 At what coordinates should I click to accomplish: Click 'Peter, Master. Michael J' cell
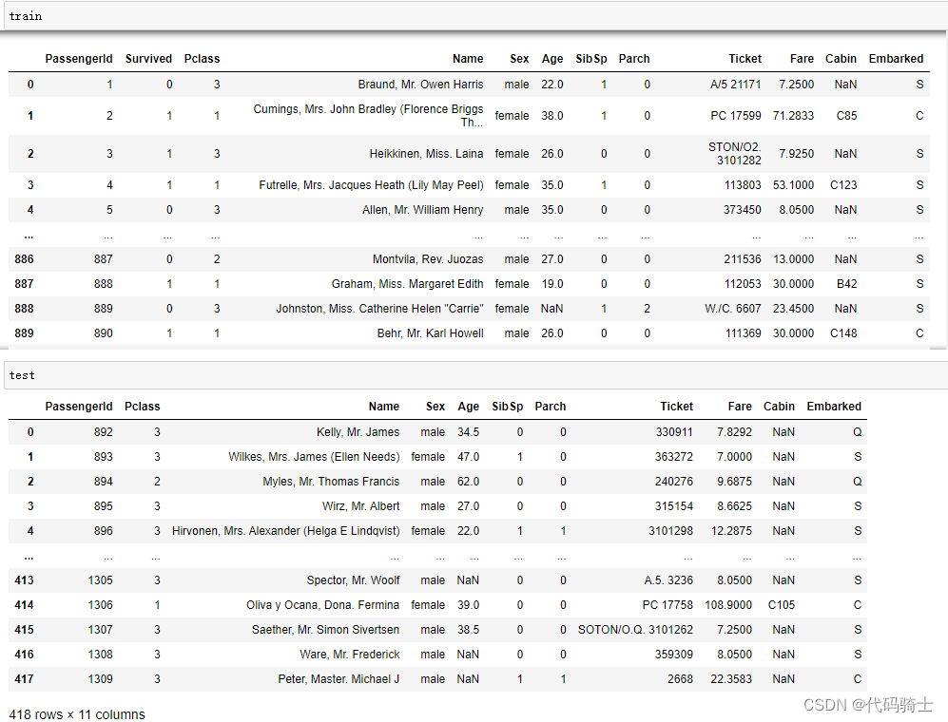click(x=339, y=679)
